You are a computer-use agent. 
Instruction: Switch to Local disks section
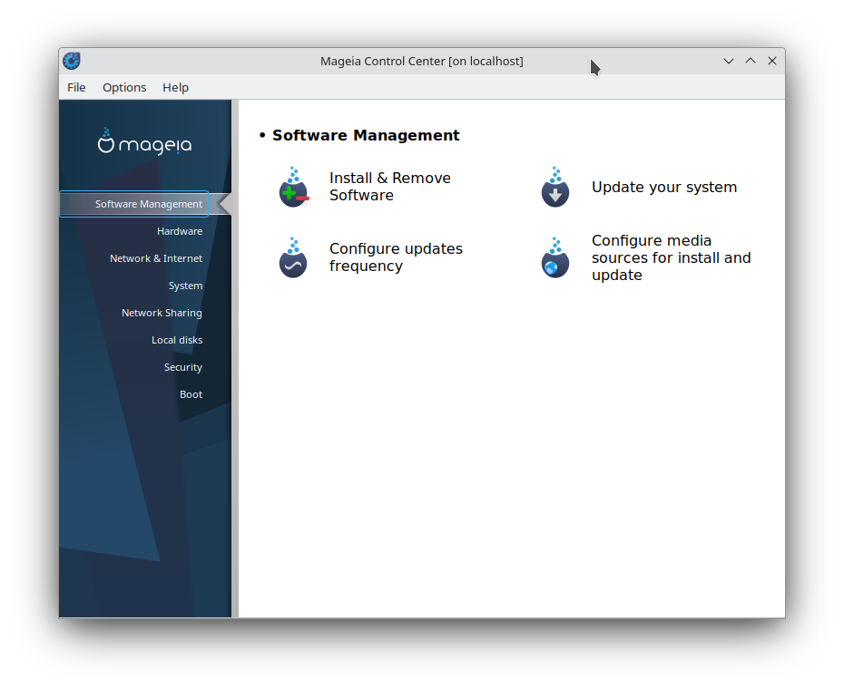pyautogui.click(x=177, y=340)
